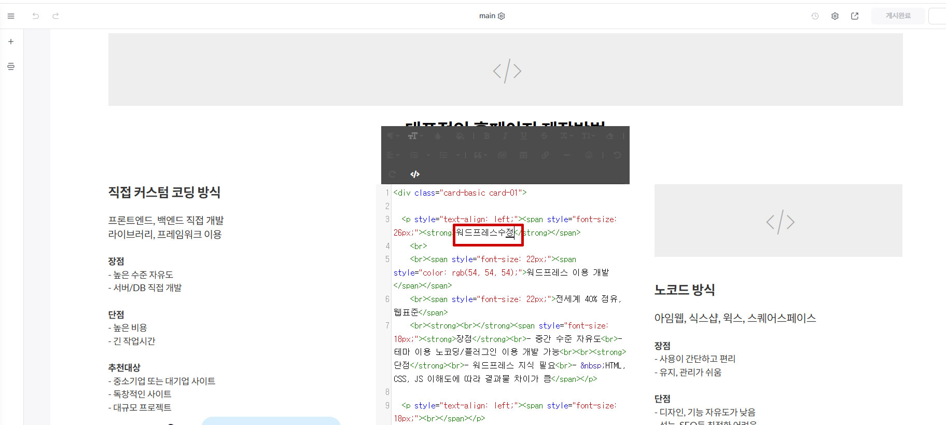Viewport: 946px width, 425px height.
Task: Click the 높은 수준 자유도 line
Action: (x=141, y=275)
